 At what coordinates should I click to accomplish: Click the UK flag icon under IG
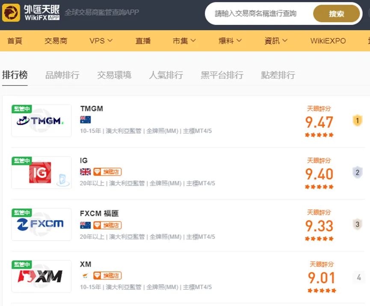tap(85, 172)
